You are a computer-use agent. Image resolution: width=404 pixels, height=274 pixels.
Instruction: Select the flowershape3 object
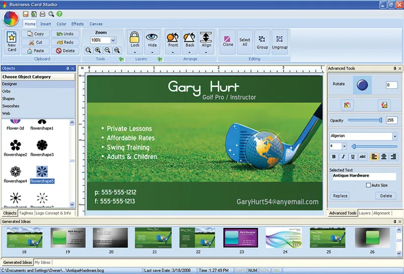[x=42, y=148]
